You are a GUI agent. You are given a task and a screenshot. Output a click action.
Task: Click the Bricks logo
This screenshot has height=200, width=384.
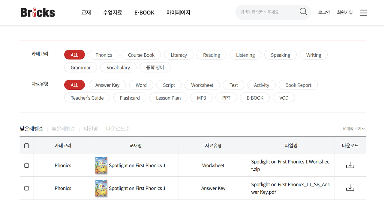click(x=37, y=12)
